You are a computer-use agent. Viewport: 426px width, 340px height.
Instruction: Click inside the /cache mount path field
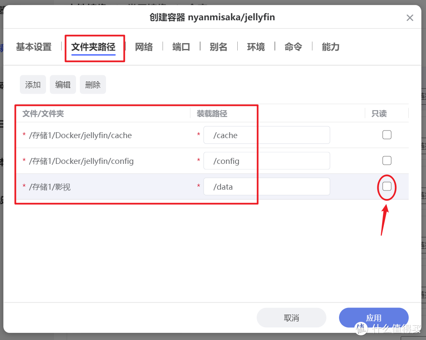[x=266, y=135]
